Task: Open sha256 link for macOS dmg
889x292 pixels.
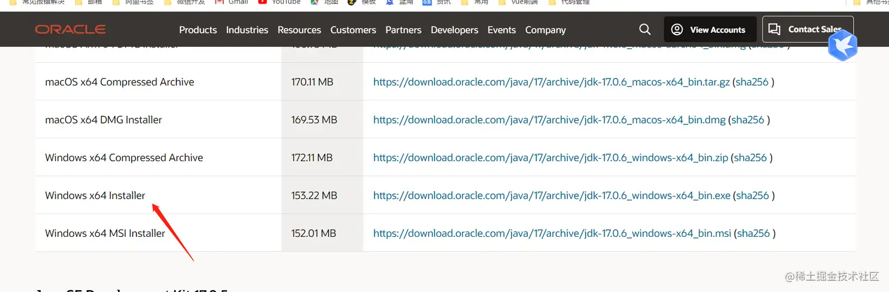Action: click(748, 120)
